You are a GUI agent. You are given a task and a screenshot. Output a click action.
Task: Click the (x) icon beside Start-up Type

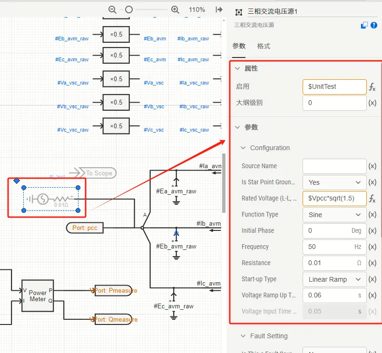pyautogui.click(x=372, y=279)
